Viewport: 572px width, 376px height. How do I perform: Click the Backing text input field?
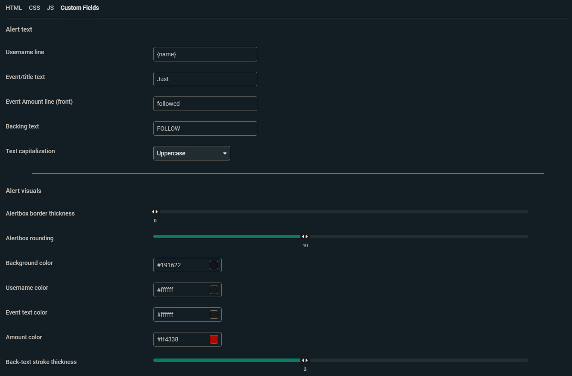click(x=205, y=128)
